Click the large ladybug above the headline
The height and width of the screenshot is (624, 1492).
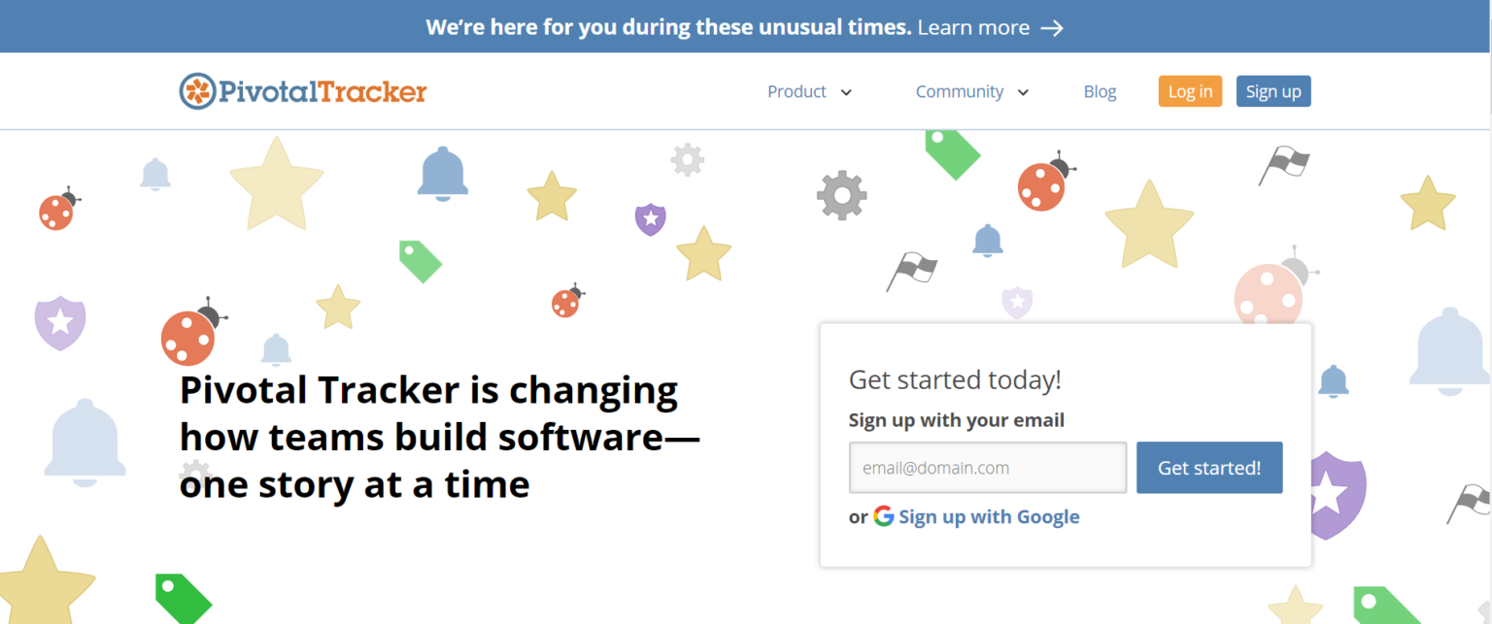click(193, 332)
